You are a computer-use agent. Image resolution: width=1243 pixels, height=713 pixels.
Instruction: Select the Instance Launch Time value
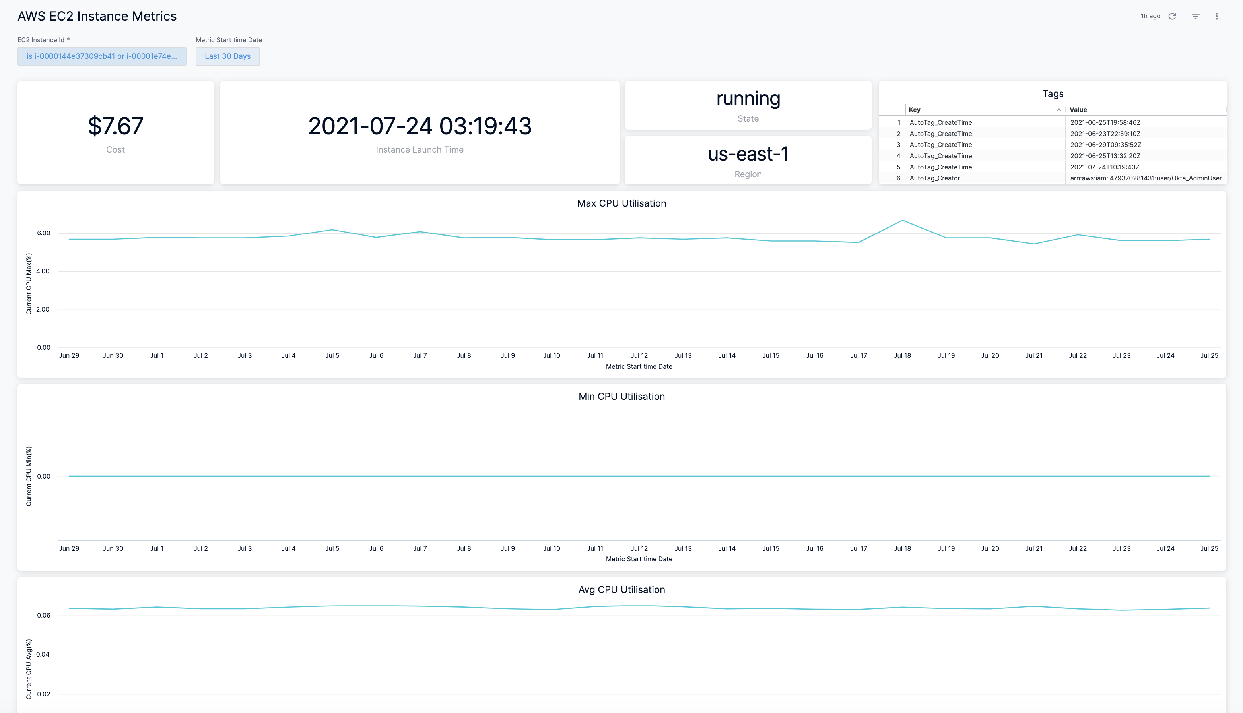point(420,126)
